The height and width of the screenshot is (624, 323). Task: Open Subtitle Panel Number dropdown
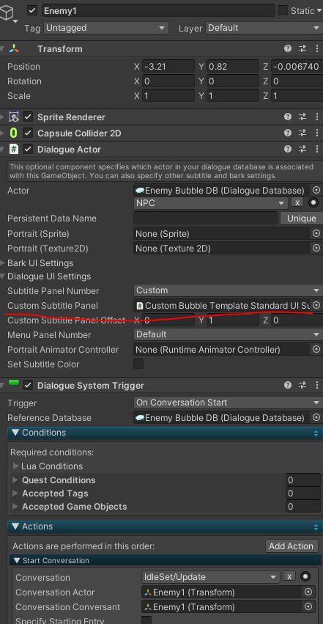pos(228,290)
